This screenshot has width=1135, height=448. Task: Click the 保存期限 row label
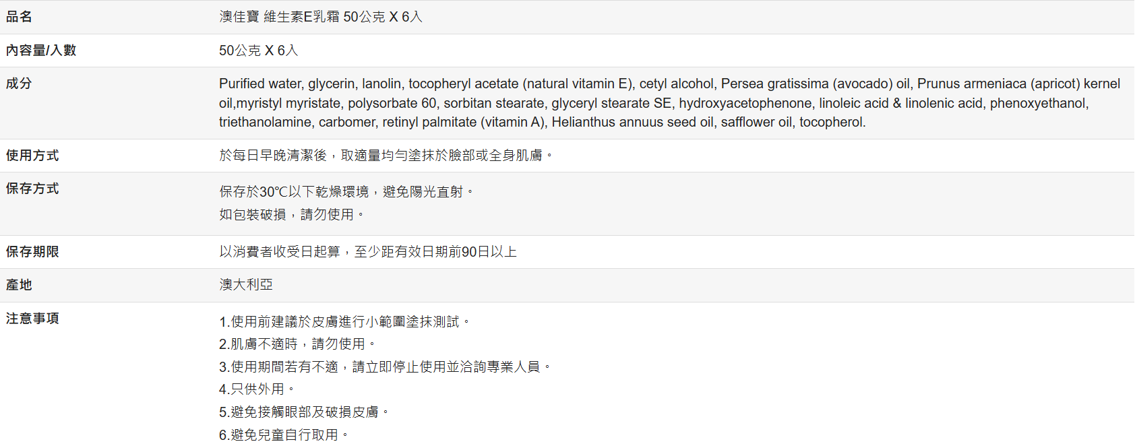pyautogui.click(x=32, y=252)
